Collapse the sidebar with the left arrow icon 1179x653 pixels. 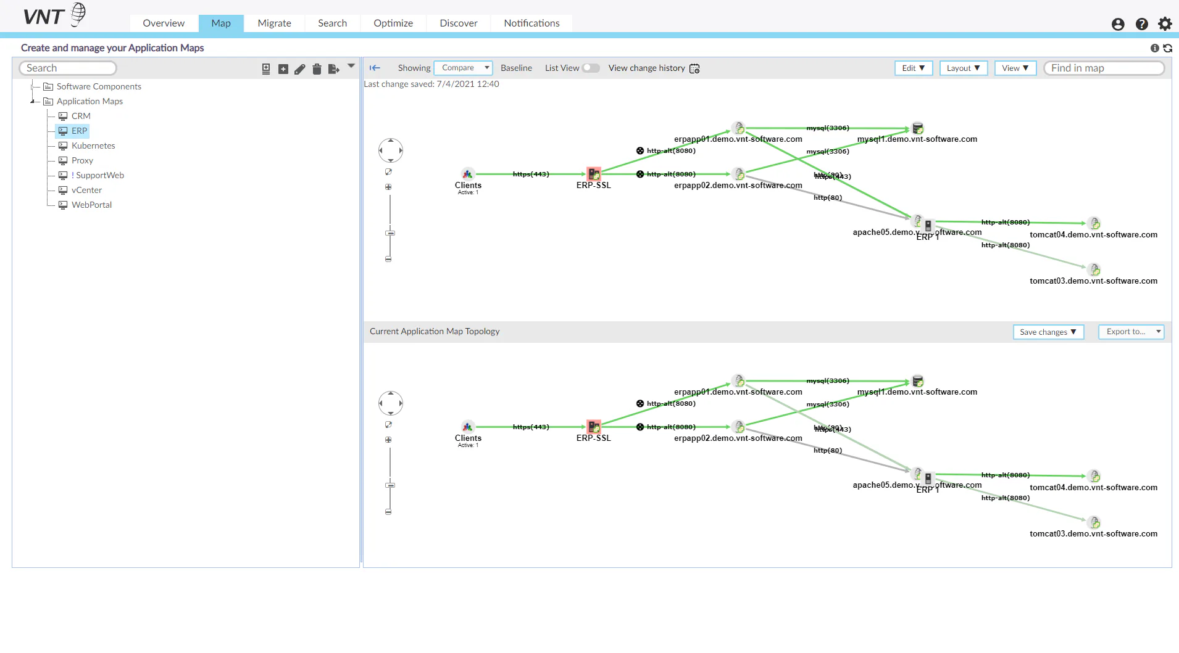pyautogui.click(x=375, y=68)
